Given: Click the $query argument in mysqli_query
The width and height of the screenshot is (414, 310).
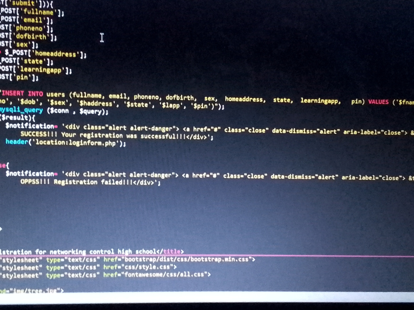Looking at the screenshot, I should [90, 112].
